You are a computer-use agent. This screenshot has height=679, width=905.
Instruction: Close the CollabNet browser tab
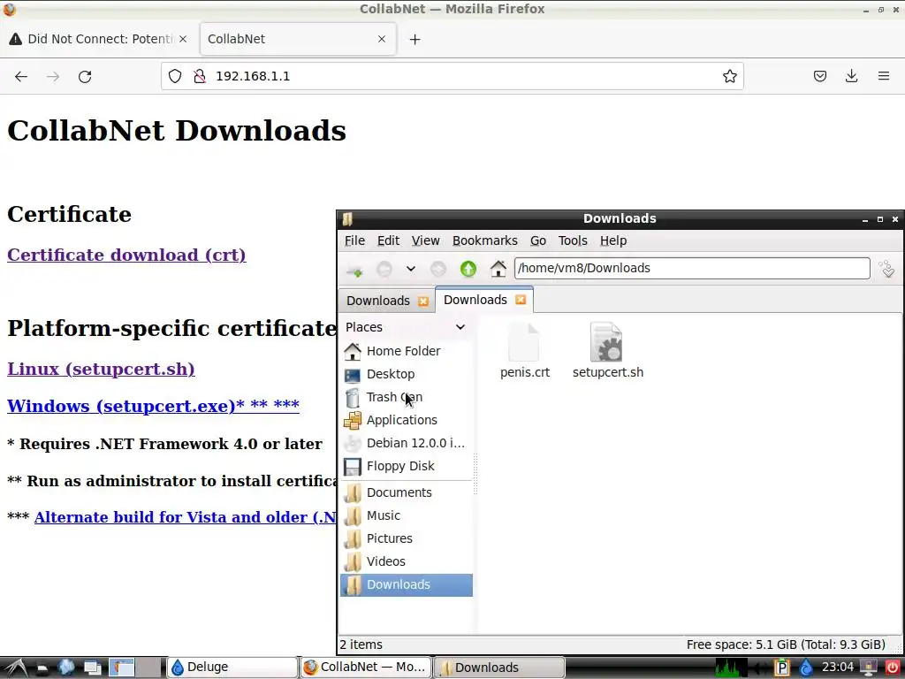click(382, 39)
